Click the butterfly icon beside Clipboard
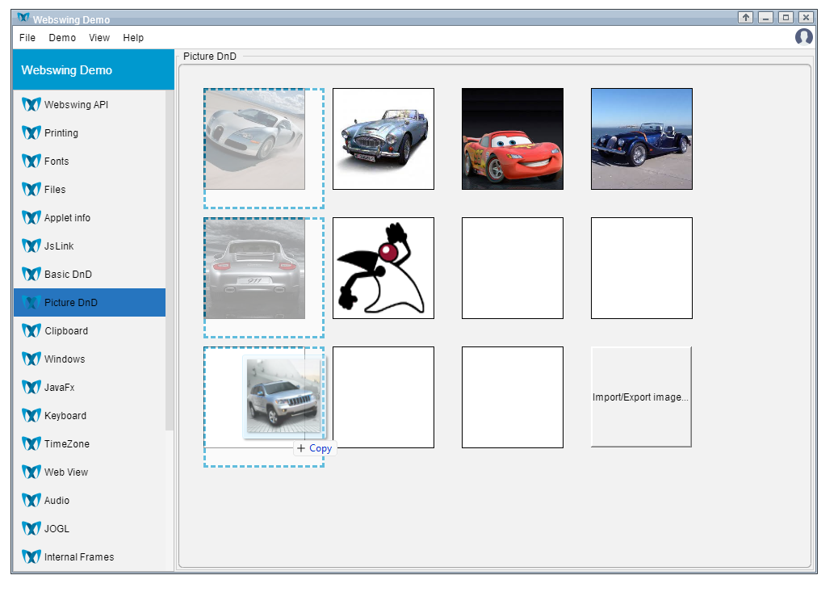838x592 pixels. click(x=31, y=331)
